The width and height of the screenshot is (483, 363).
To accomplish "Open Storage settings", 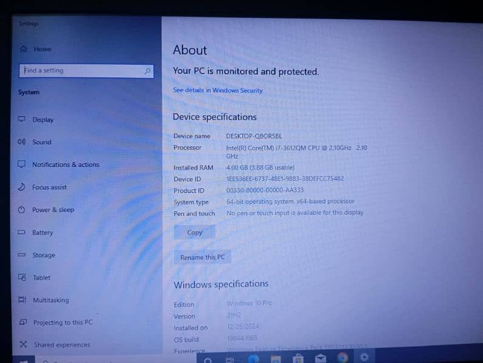I will (x=44, y=255).
